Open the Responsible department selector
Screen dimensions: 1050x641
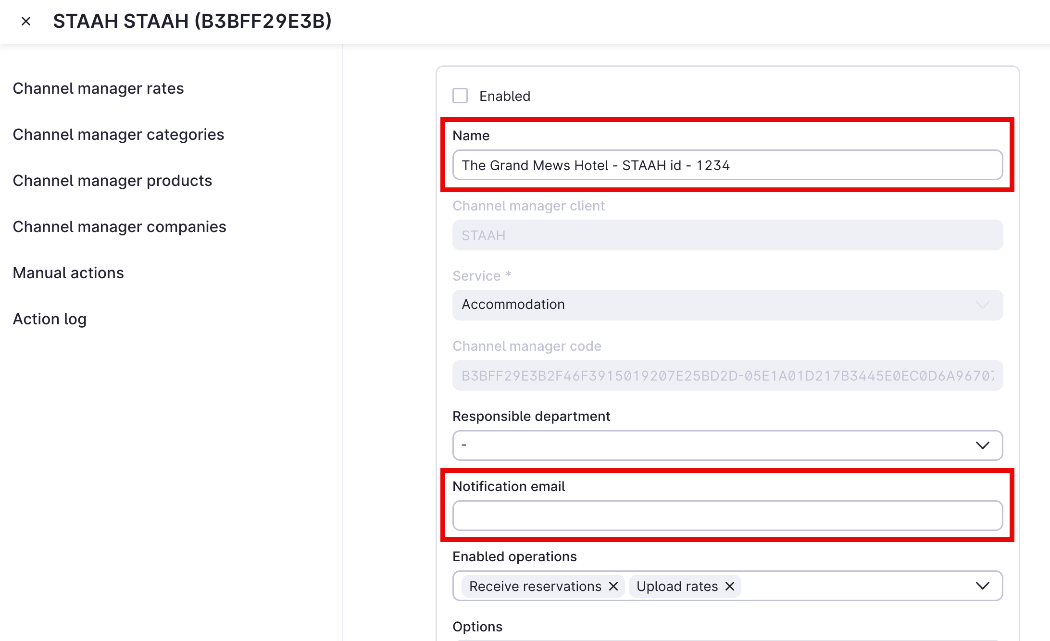pyautogui.click(x=721, y=445)
